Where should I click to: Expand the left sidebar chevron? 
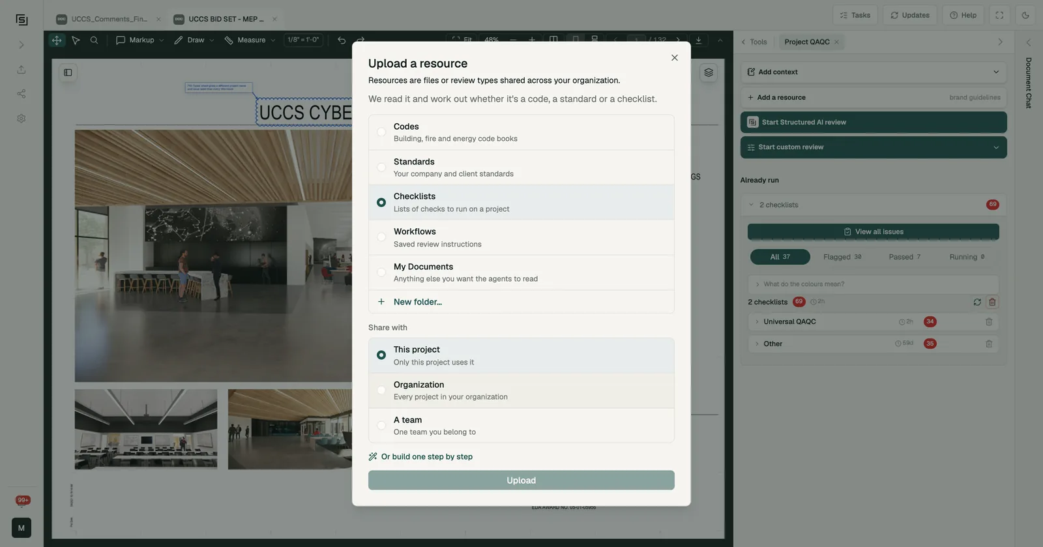pyautogui.click(x=22, y=45)
